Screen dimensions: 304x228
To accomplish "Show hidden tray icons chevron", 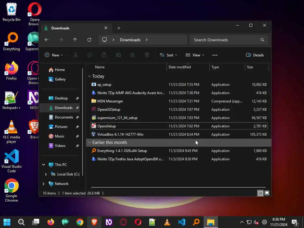I will [x=242, y=222].
